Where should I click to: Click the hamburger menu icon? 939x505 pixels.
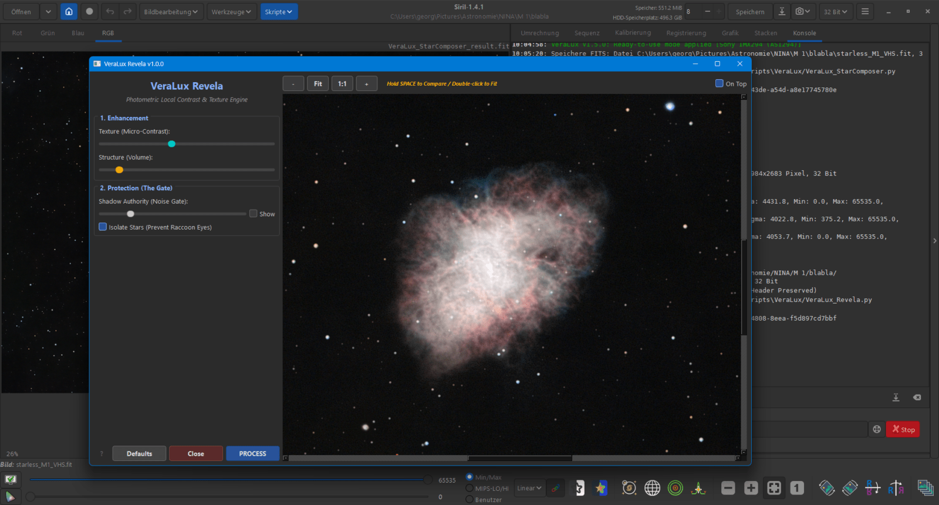tap(864, 12)
